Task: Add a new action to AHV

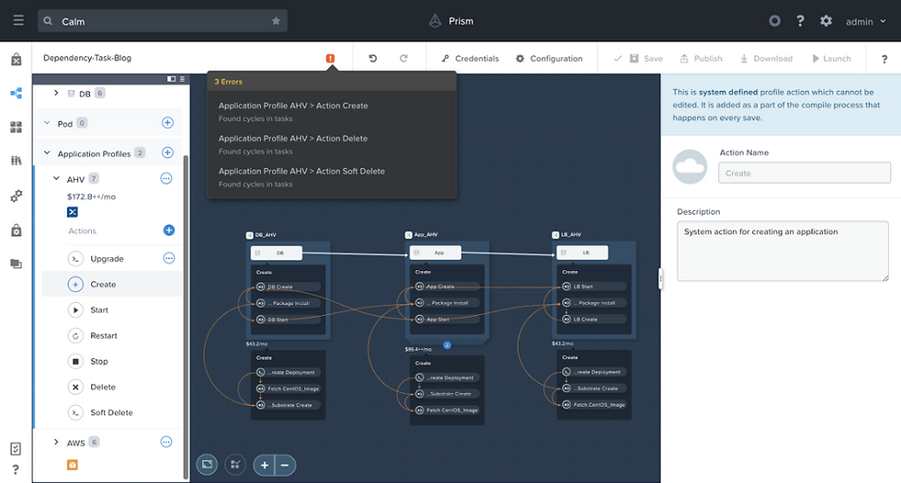Action: (x=169, y=230)
